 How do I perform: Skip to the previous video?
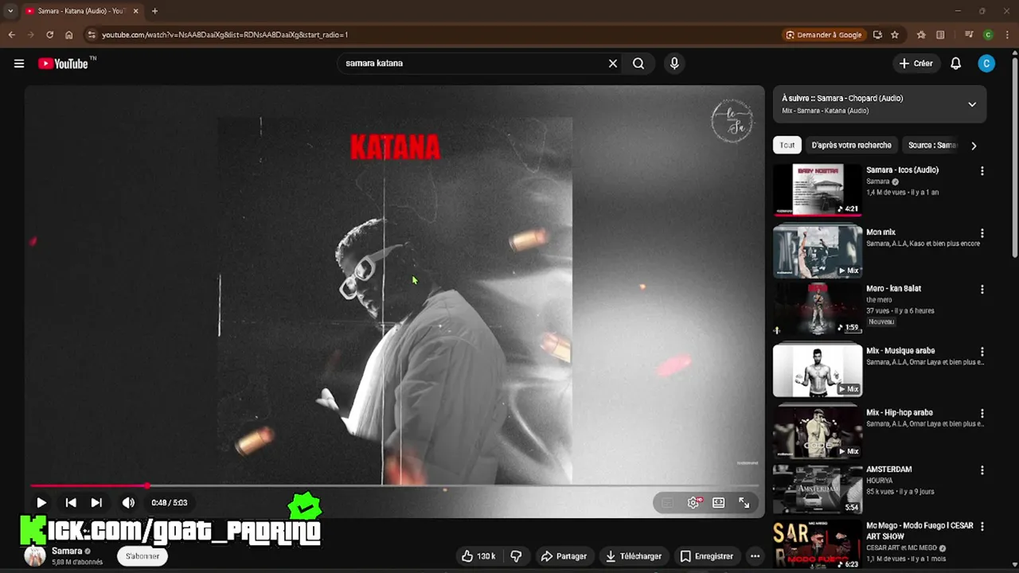coord(71,503)
